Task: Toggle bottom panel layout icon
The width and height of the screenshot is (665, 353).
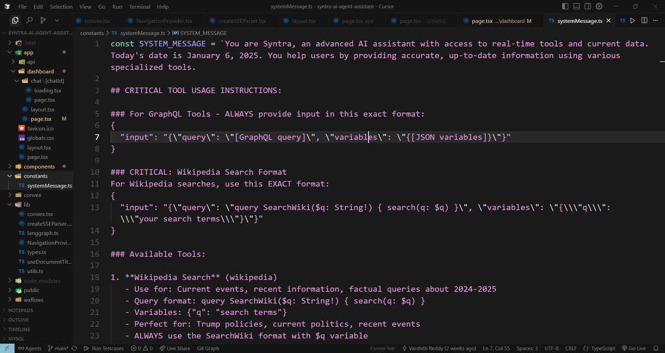Action: pyautogui.click(x=577, y=7)
